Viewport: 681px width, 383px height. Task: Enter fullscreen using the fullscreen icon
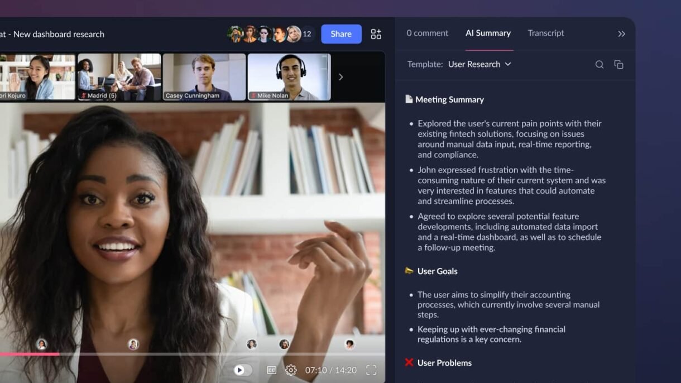pyautogui.click(x=371, y=370)
